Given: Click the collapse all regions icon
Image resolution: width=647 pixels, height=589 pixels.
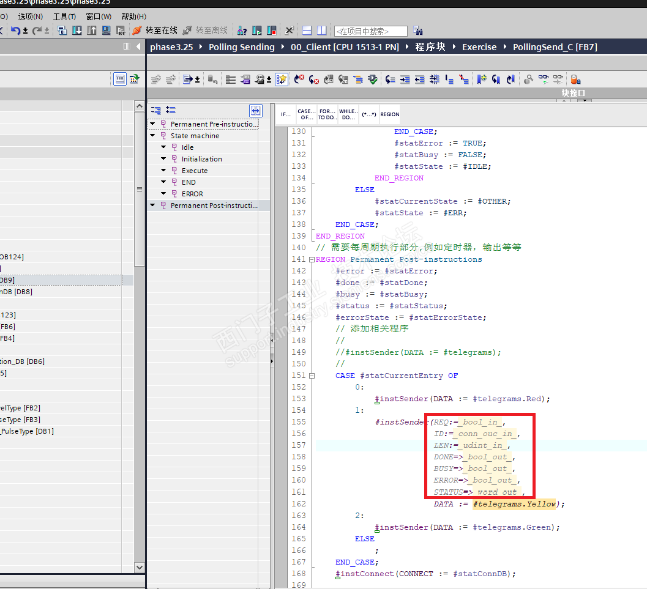Looking at the screenshot, I should pos(156,110).
